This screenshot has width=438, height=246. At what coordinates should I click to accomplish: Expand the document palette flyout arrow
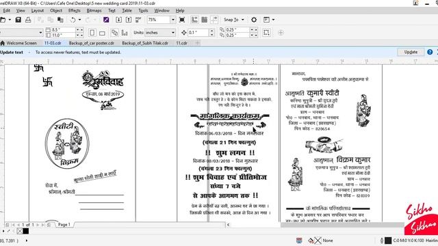tap(3, 231)
